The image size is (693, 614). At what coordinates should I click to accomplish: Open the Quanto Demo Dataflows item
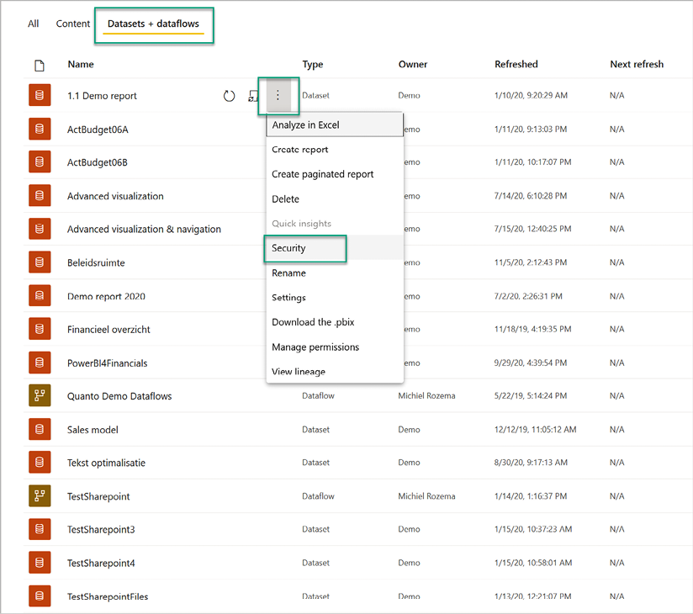[x=119, y=396]
